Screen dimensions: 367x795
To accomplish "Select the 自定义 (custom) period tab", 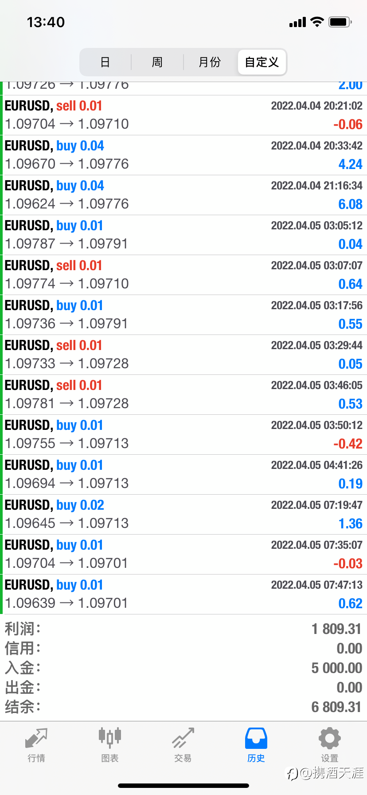I will coord(262,62).
